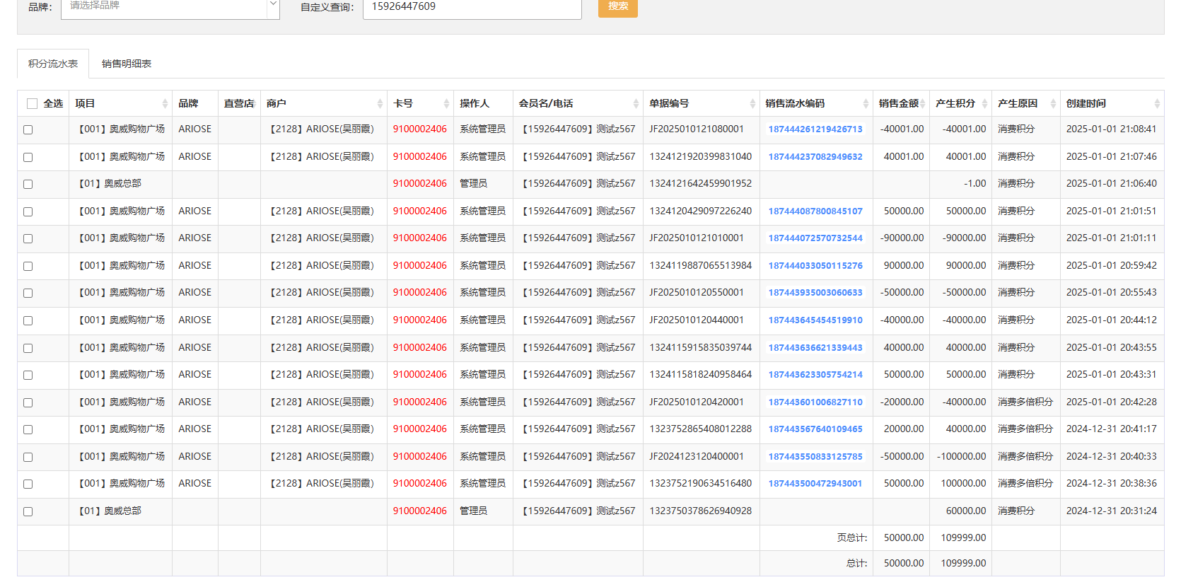Open sales link 187443935003060633
This screenshot has width=1181, height=587.
click(815, 293)
